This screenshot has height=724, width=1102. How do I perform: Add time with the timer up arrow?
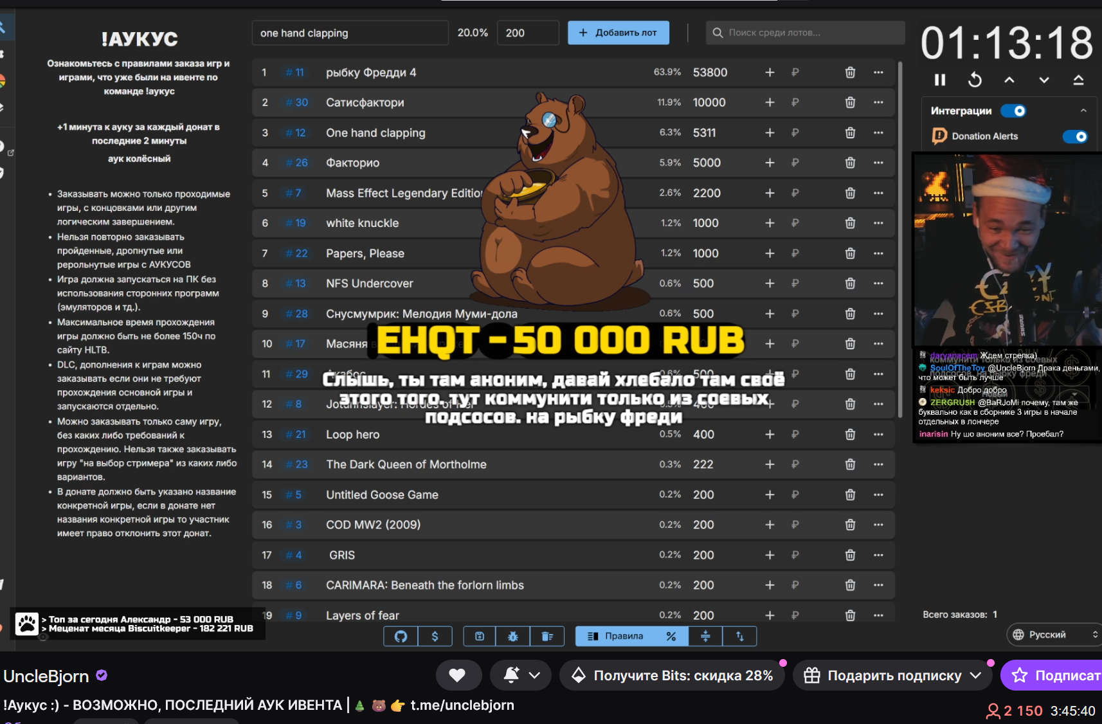1009,80
